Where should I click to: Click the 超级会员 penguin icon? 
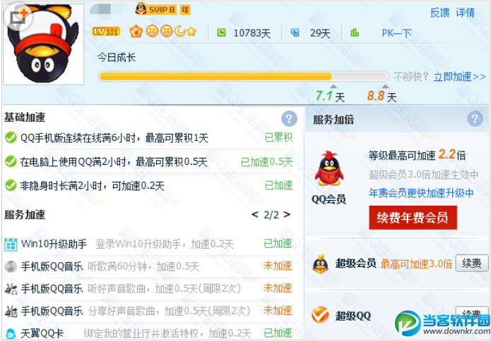pyautogui.click(x=321, y=264)
